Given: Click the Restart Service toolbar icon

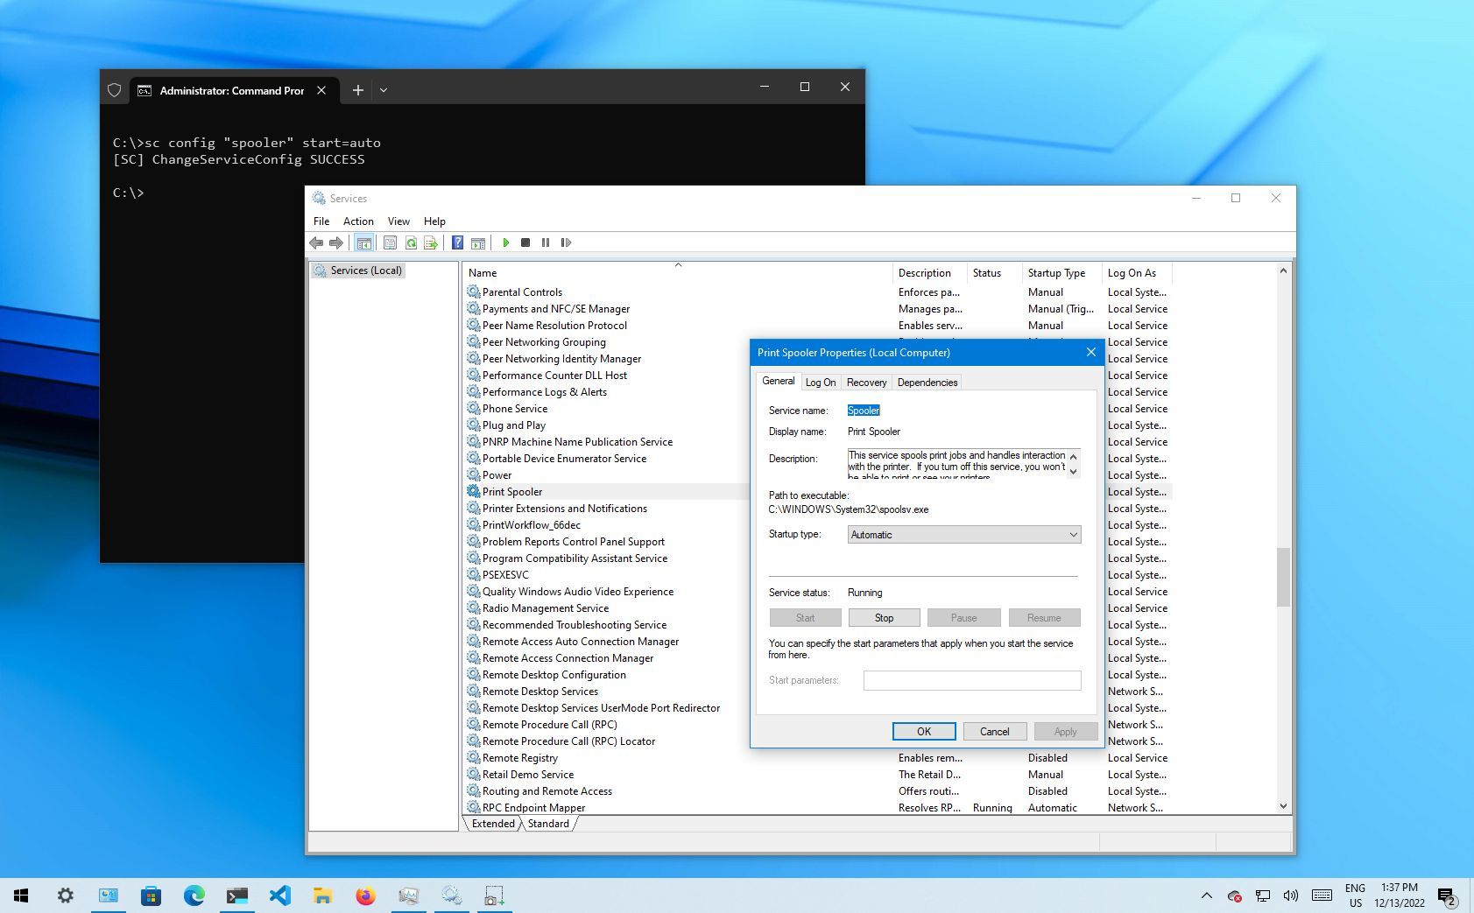Looking at the screenshot, I should [x=566, y=242].
